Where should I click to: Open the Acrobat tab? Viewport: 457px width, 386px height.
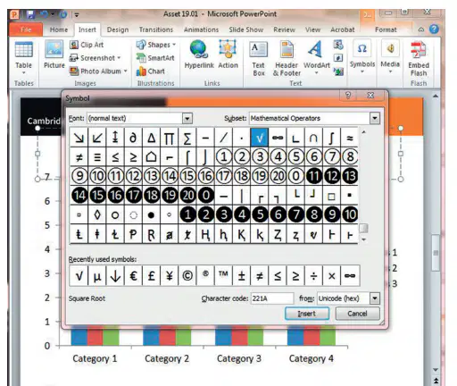coord(343,29)
